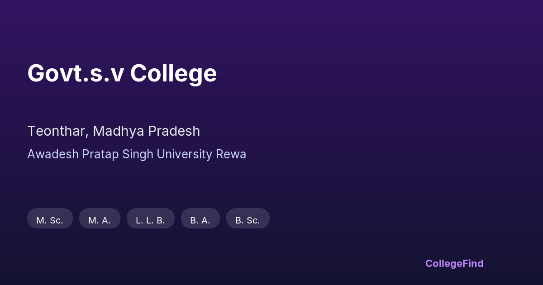Viewport: 543px width, 285px height.
Task: Click the word "Singh" in the university name
Action: tap(138, 154)
